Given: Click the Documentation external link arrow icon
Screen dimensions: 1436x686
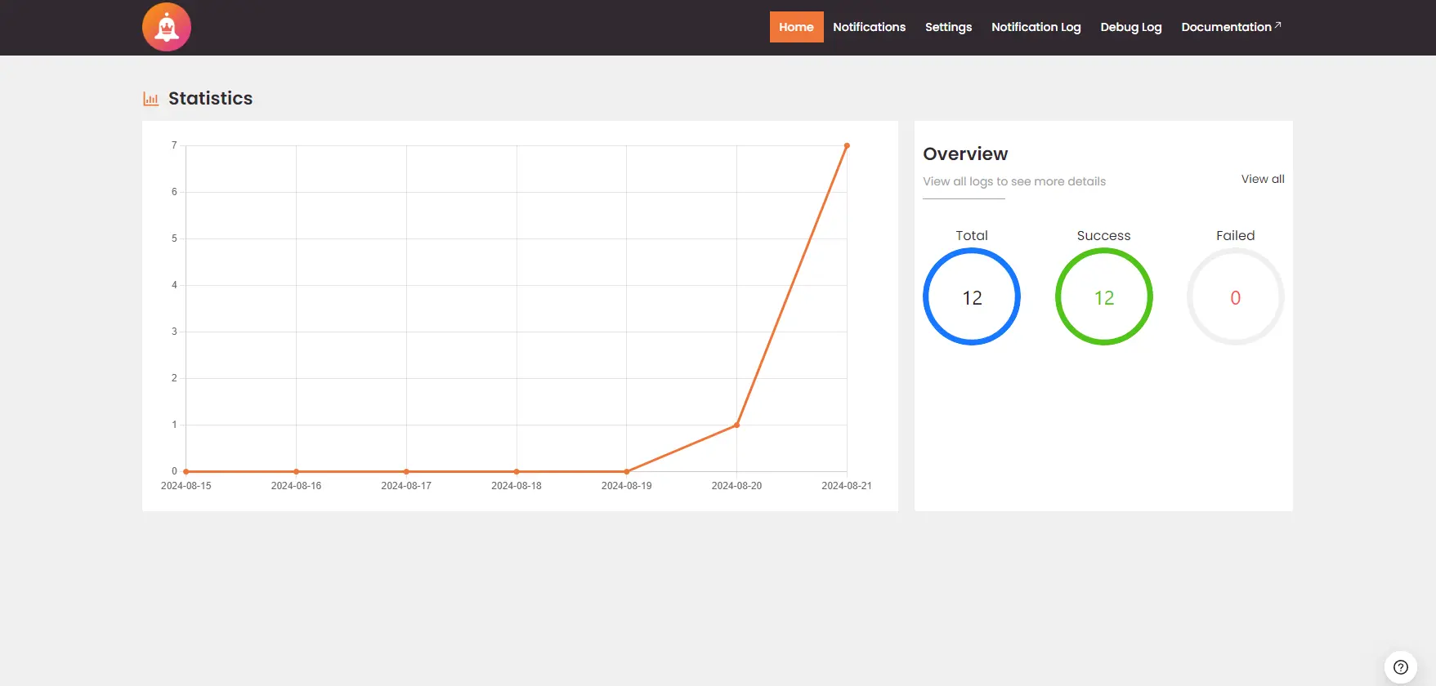Looking at the screenshot, I should point(1278,25).
